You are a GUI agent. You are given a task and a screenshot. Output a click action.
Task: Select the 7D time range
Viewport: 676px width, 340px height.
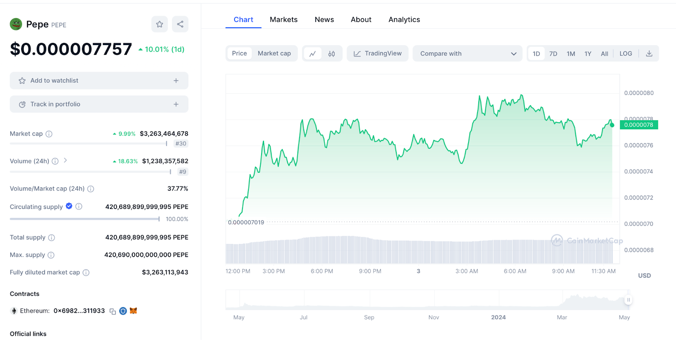click(x=553, y=54)
